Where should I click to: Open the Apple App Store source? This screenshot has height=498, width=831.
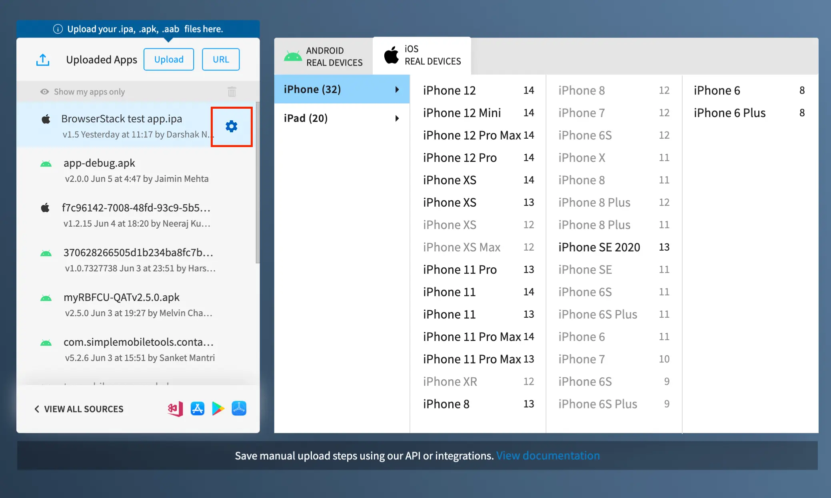(x=197, y=408)
